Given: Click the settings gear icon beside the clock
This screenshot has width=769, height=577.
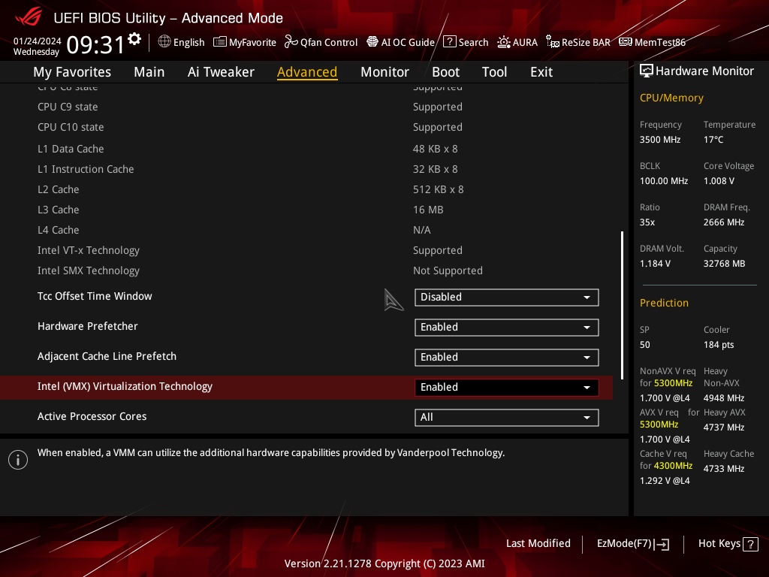Looking at the screenshot, I should click(134, 38).
